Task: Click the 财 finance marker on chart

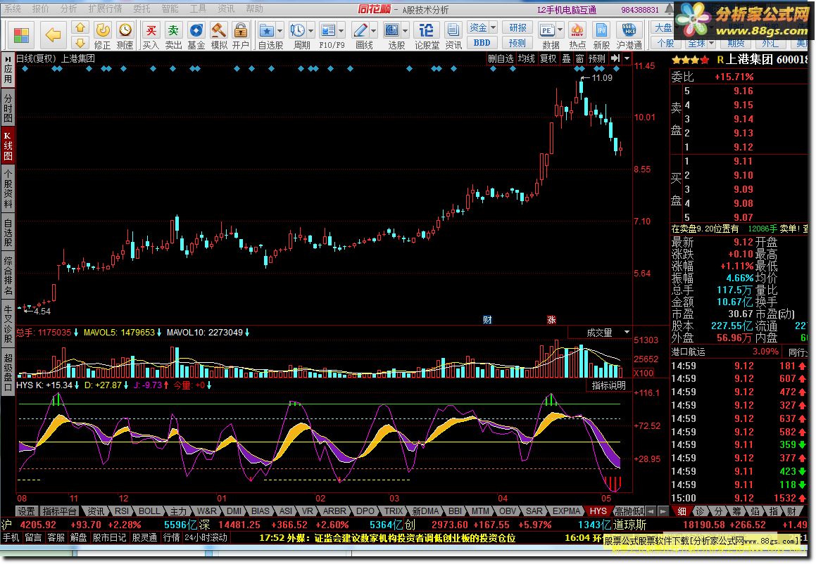Action: (x=488, y=320)
